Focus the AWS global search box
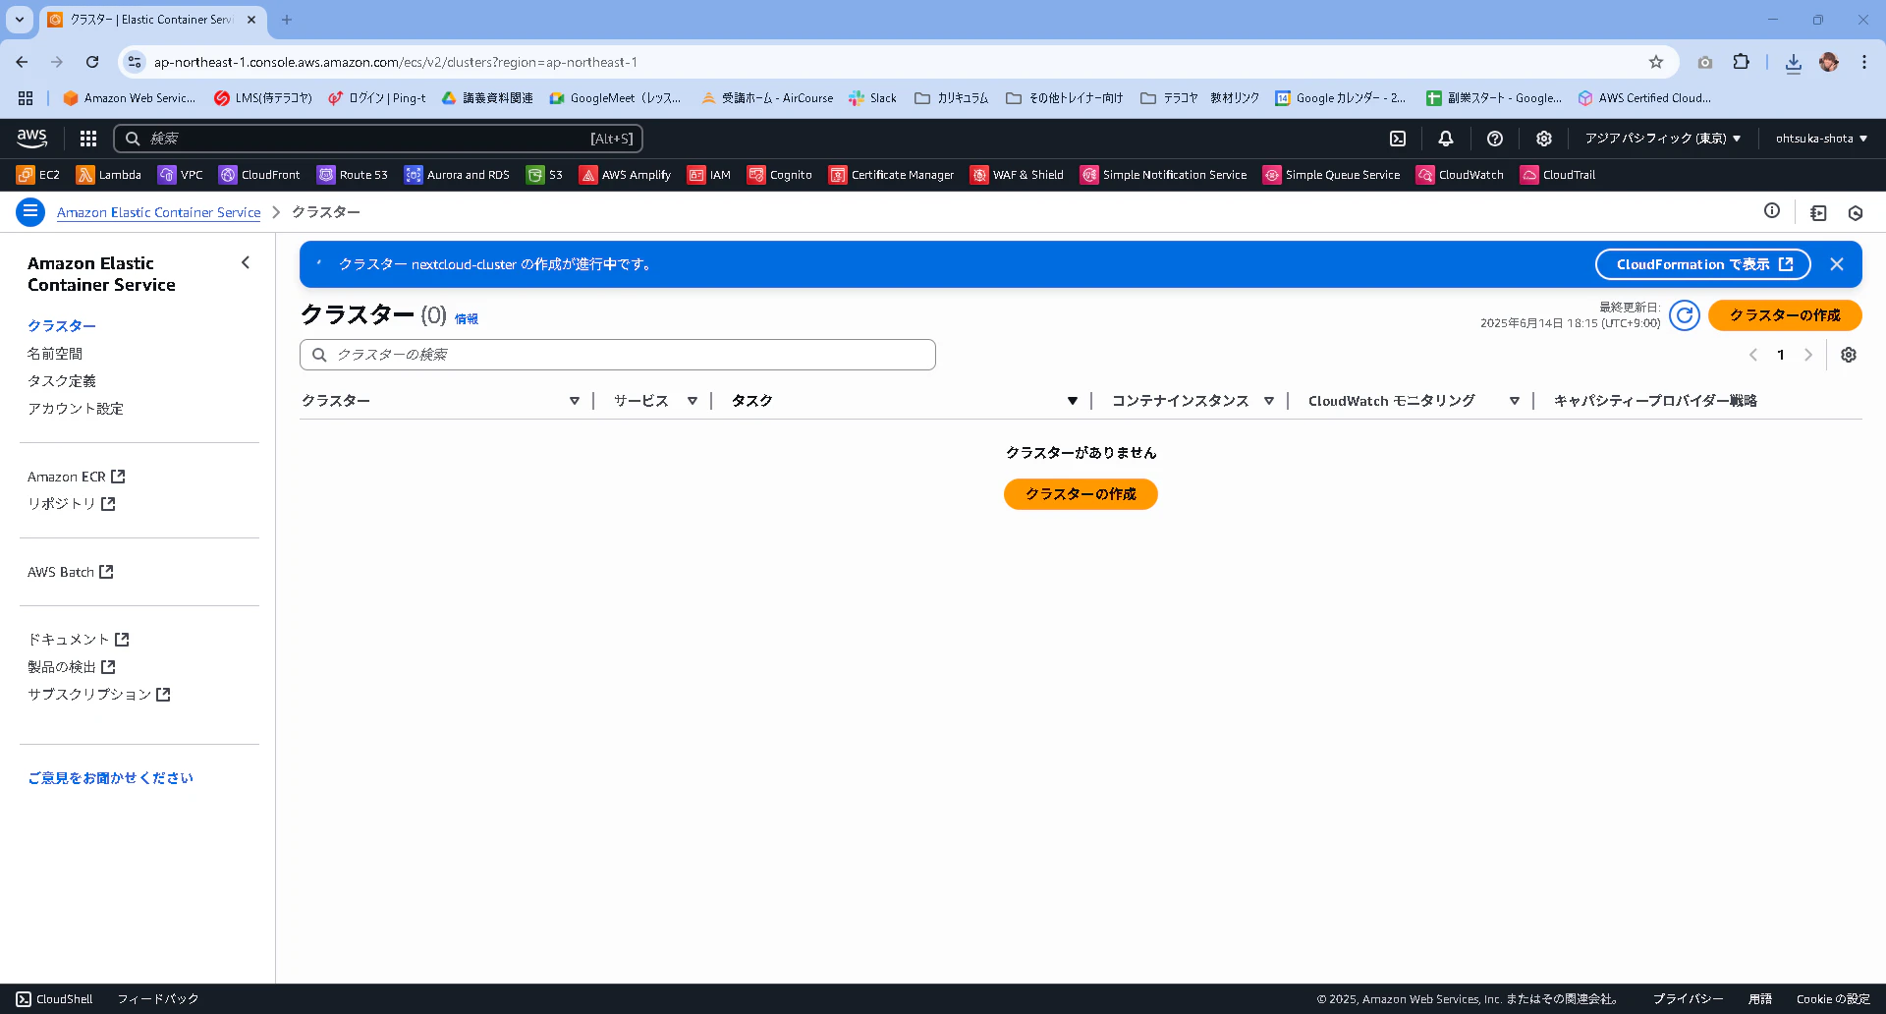1886x1014 pixels. (378, 139)
